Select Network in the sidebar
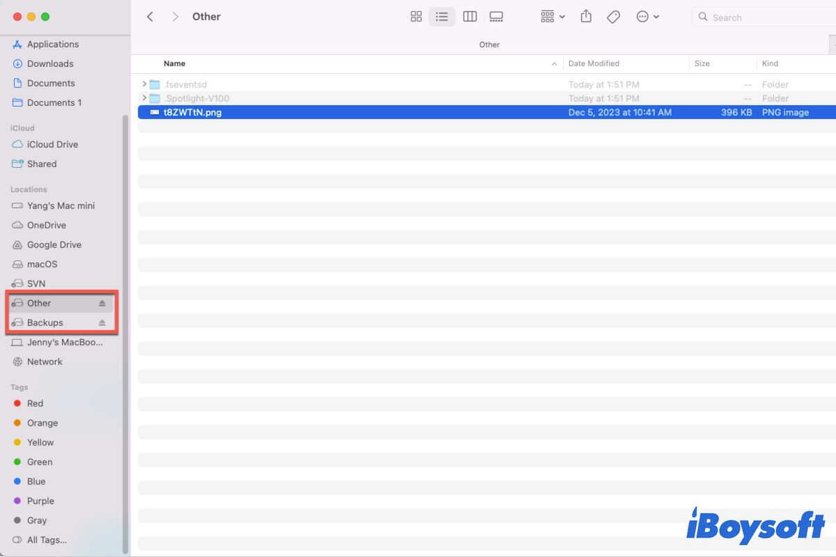This screenshot has width=836, height=557. pos(45,361)
